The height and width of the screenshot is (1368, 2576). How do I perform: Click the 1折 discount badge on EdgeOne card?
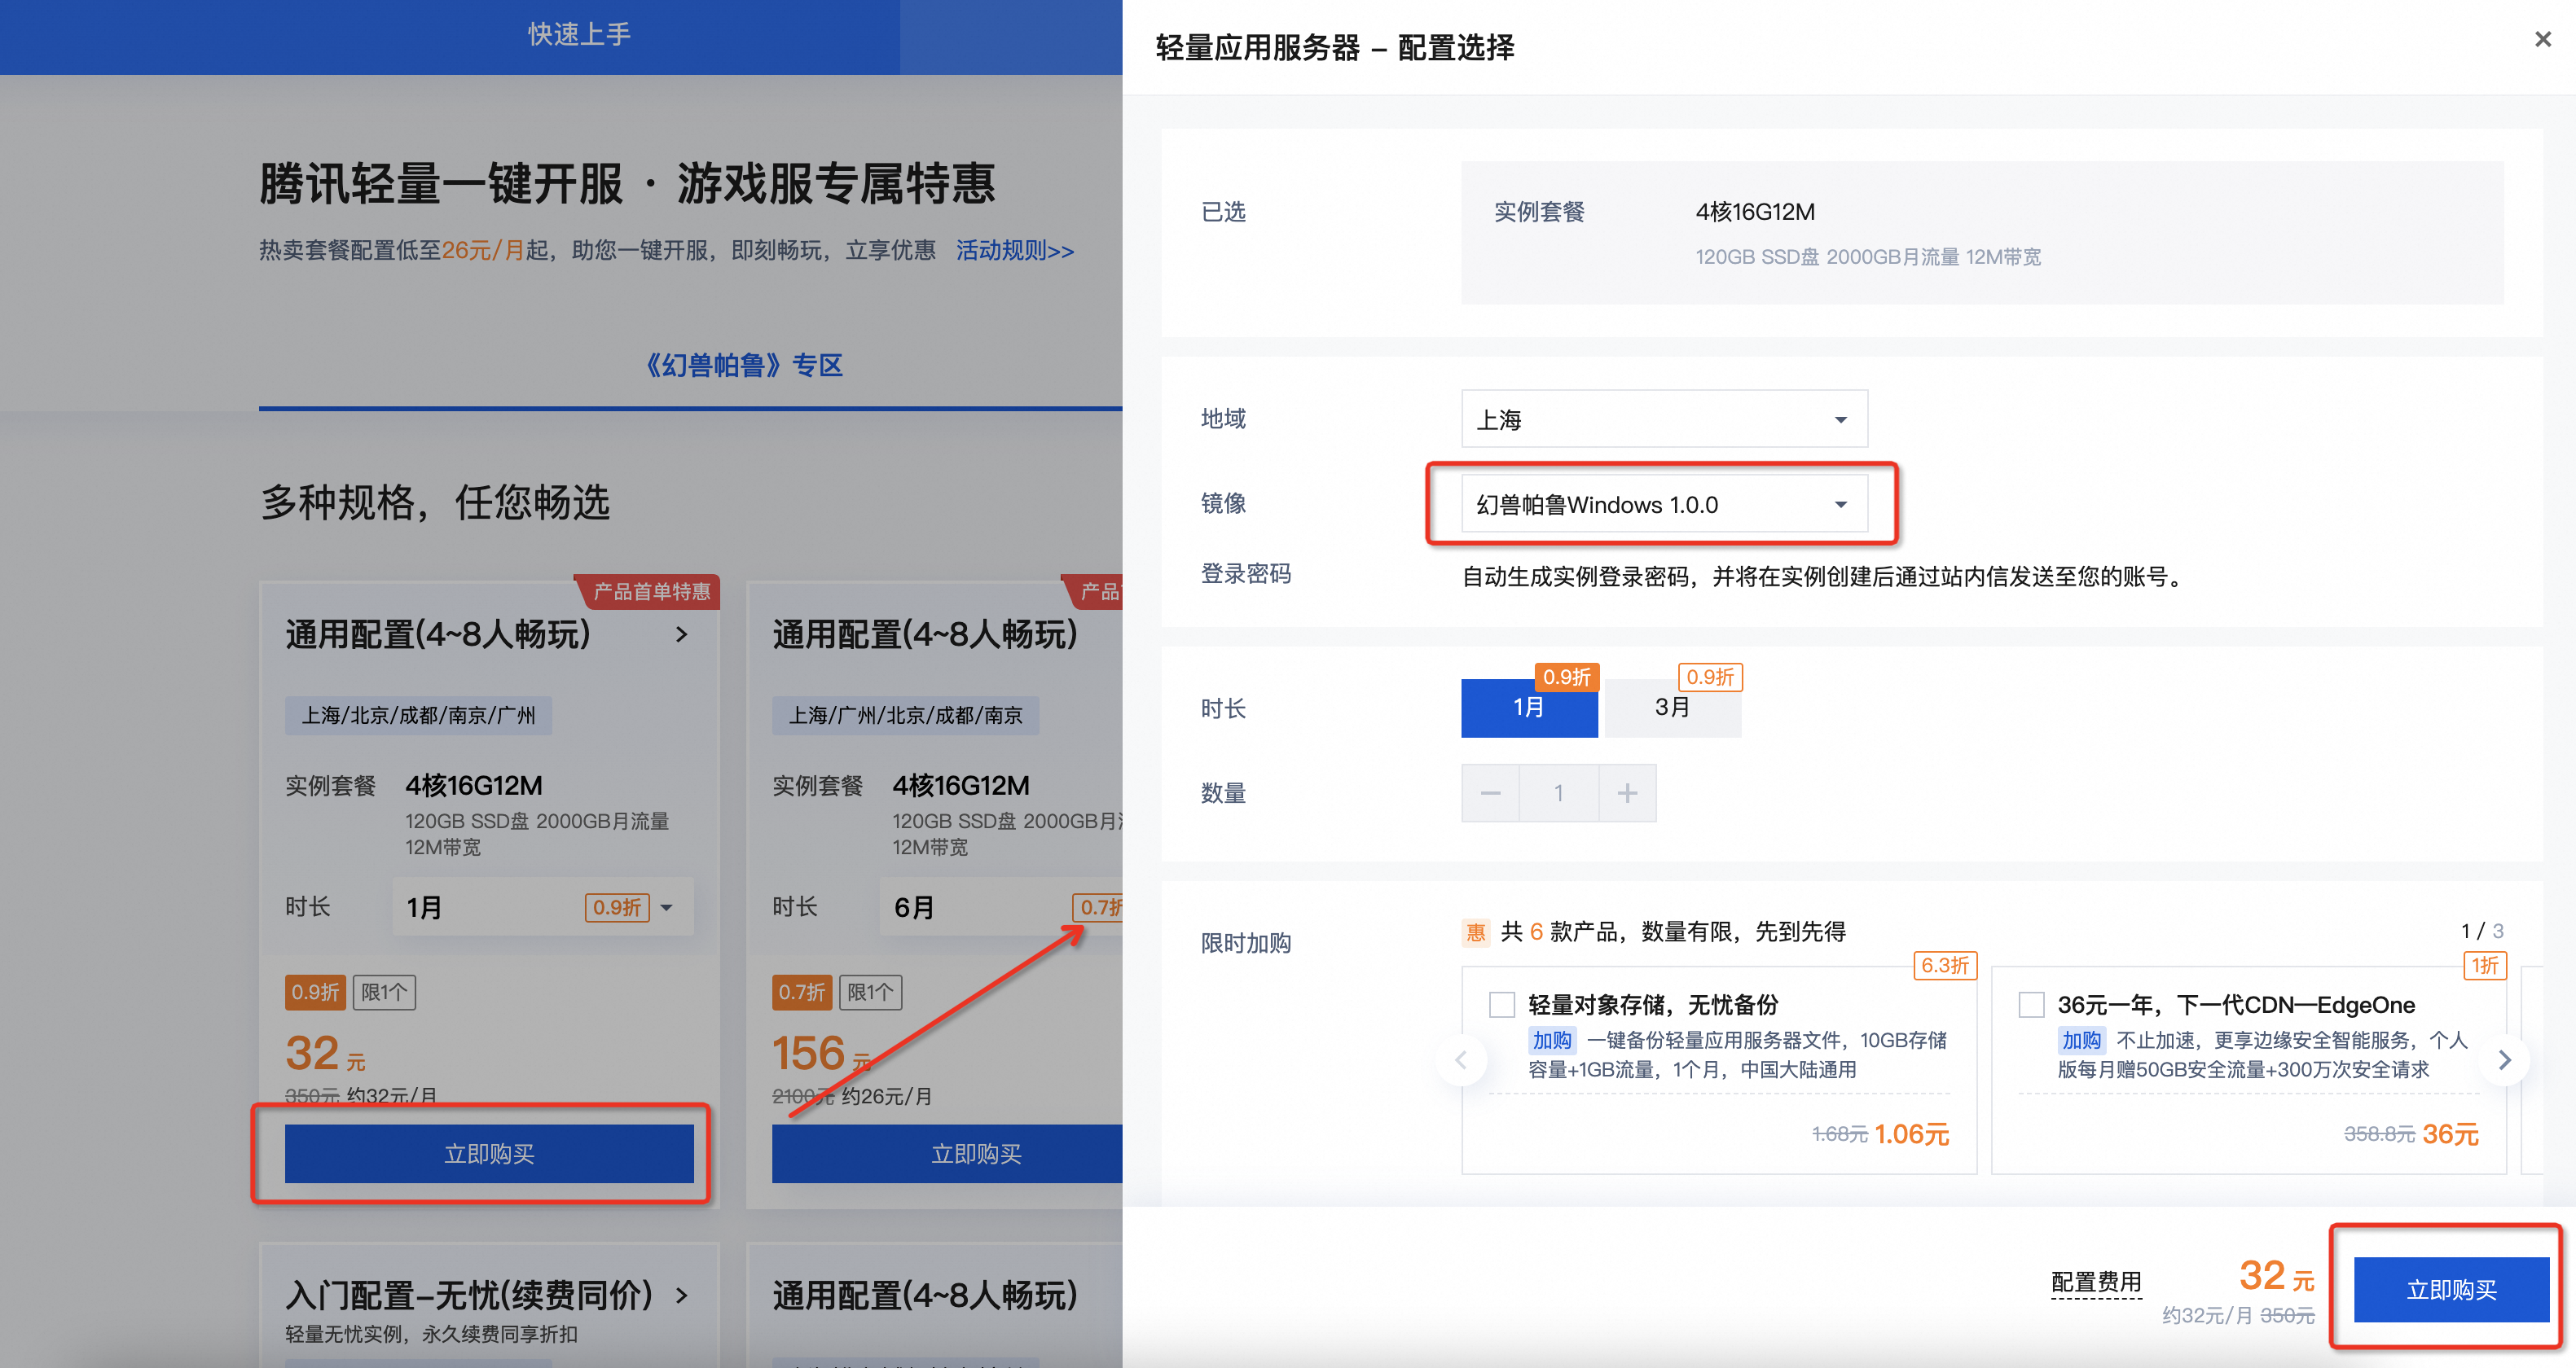pyautogui.click(x=2485, y=965)
